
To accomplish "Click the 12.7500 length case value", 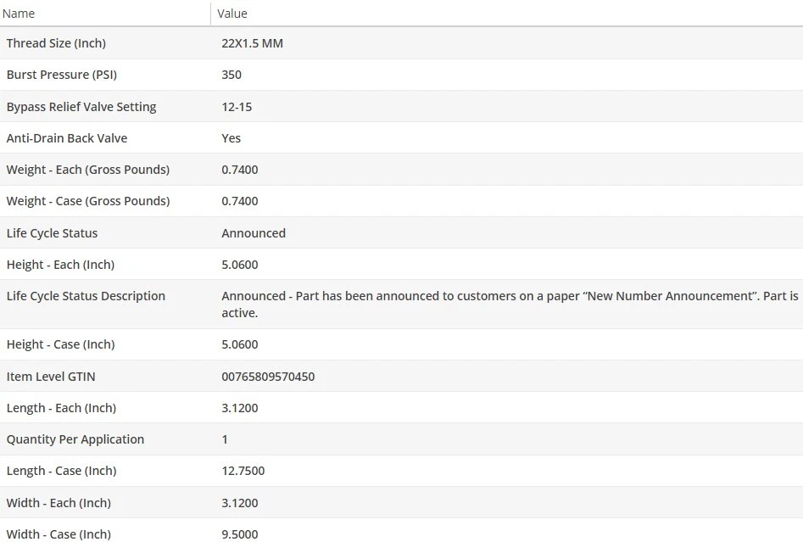I will [243, 471].
